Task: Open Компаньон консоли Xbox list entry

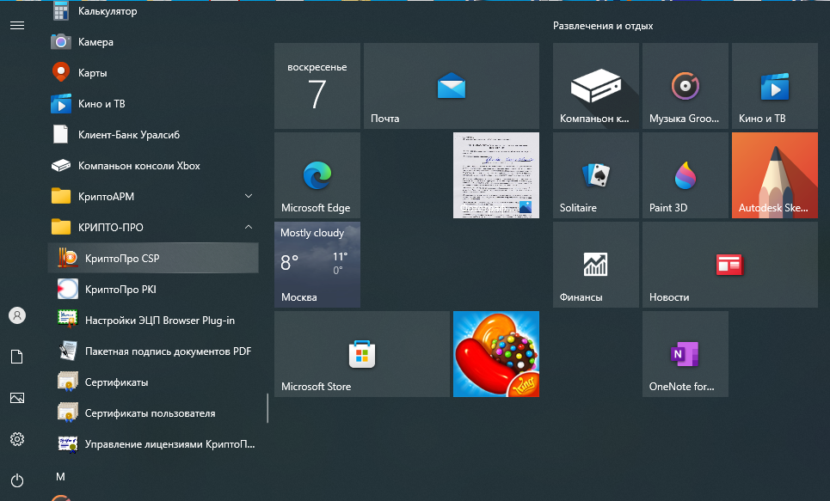Action: [x=153, y=166]
